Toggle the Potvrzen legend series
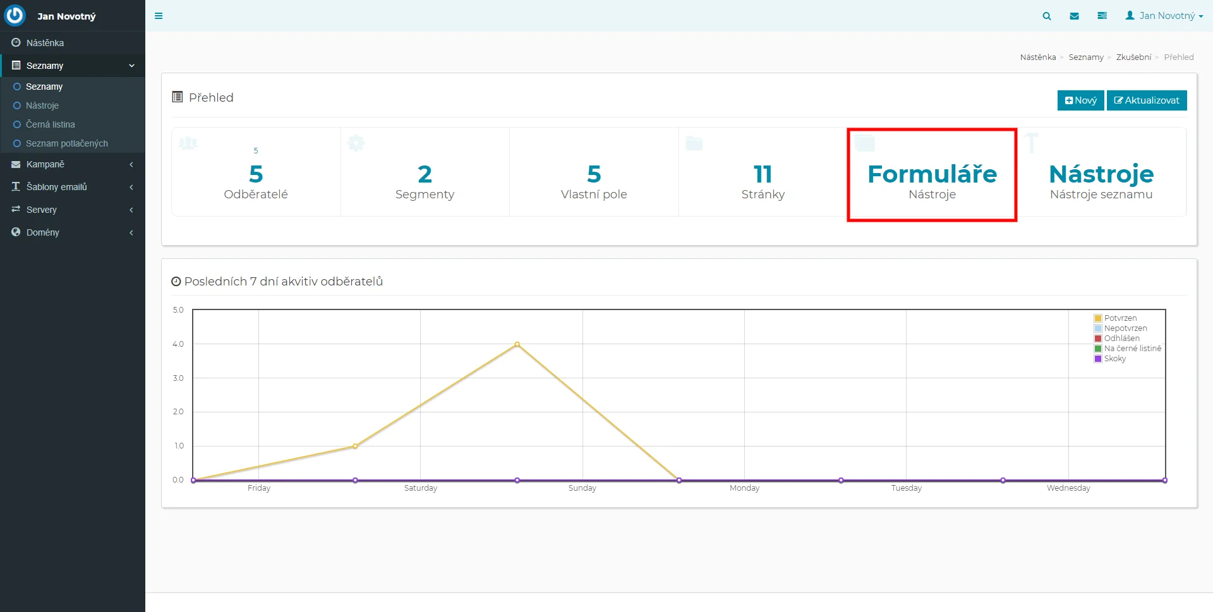The height and width of the screenshot is (612, 1213). [1120, 318]
